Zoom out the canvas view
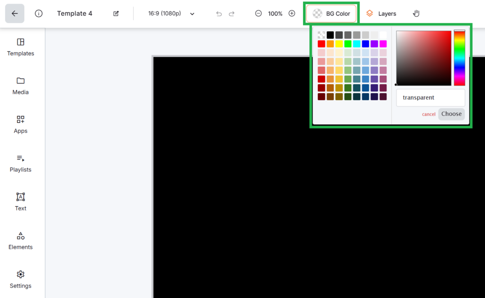This screenshot has height=298, width=485. click(x=259, y=13)
